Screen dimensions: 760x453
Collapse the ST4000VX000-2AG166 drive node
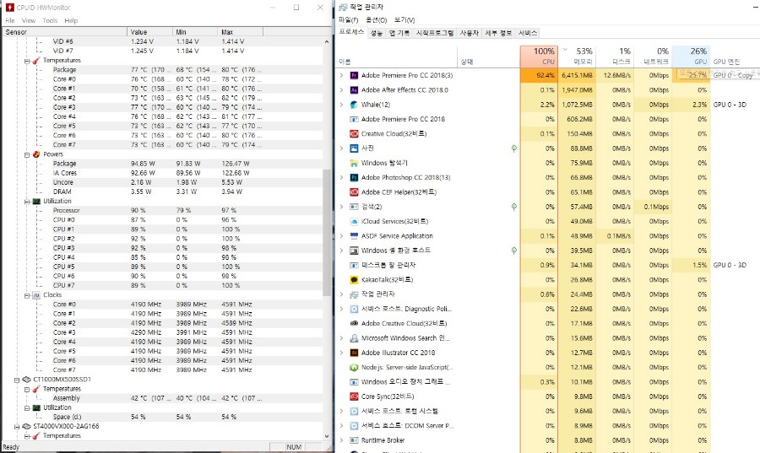[17, 427]
